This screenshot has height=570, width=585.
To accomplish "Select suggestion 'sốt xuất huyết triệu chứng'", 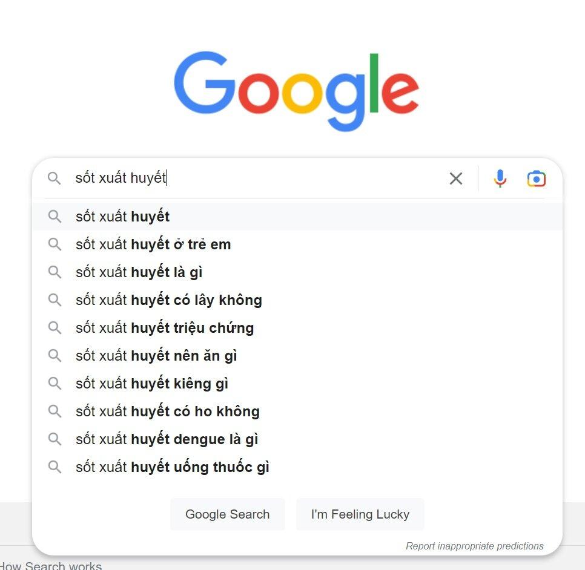I will (x=165, y=328).
